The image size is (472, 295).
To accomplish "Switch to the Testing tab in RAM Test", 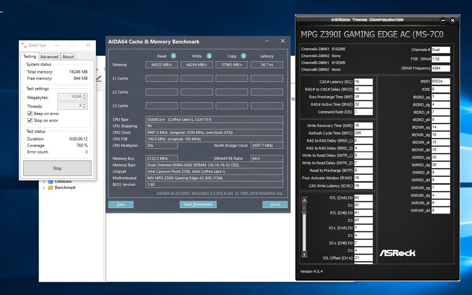I will [x=29, y=56].
